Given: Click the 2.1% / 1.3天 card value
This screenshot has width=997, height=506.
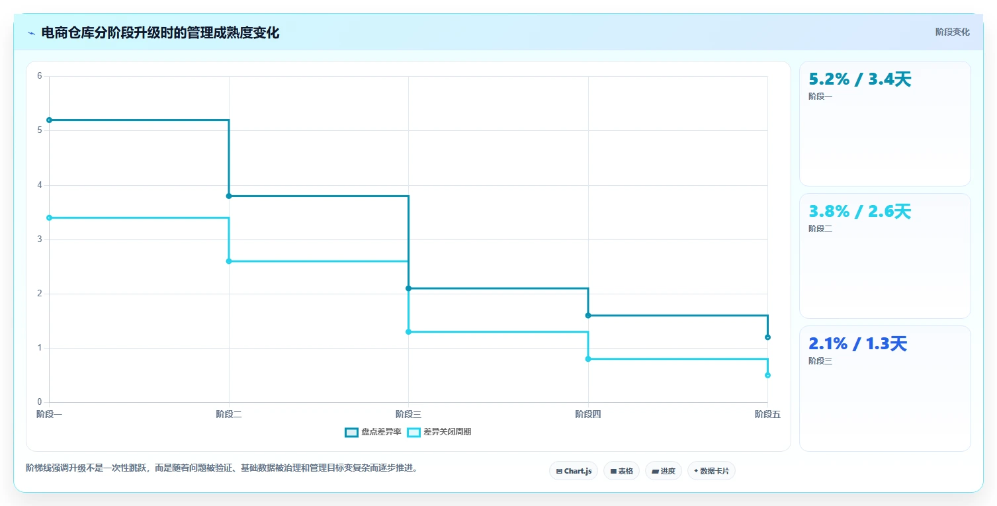Looking at the screenshot, I should tap(857, 344).
